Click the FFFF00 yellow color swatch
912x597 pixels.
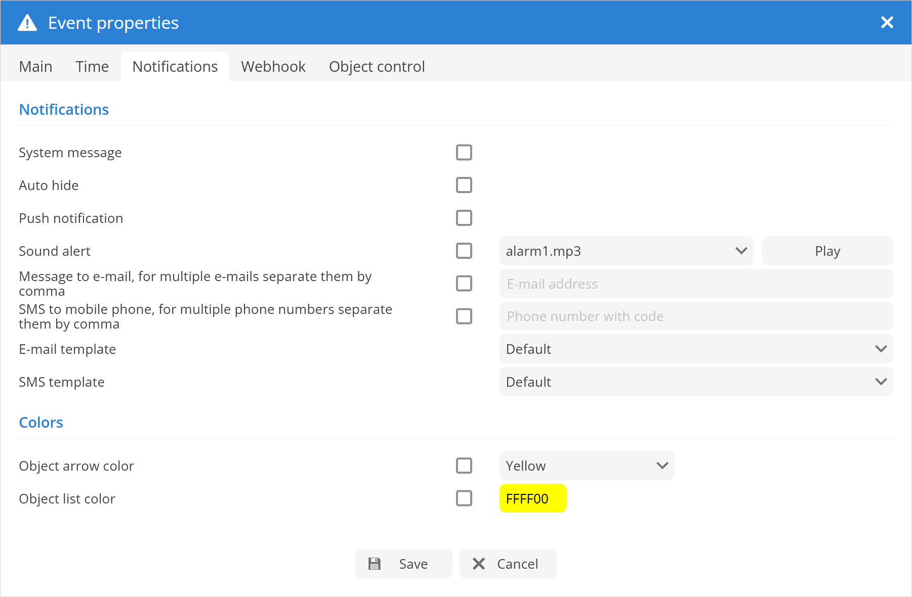[532, 498]
